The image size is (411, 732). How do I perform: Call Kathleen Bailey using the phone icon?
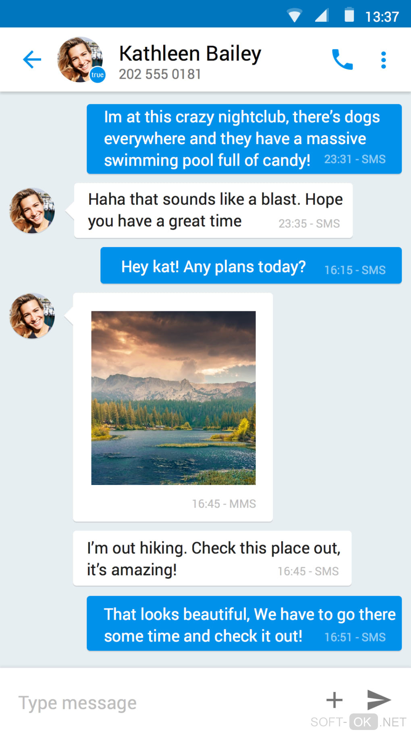[342, 60]
